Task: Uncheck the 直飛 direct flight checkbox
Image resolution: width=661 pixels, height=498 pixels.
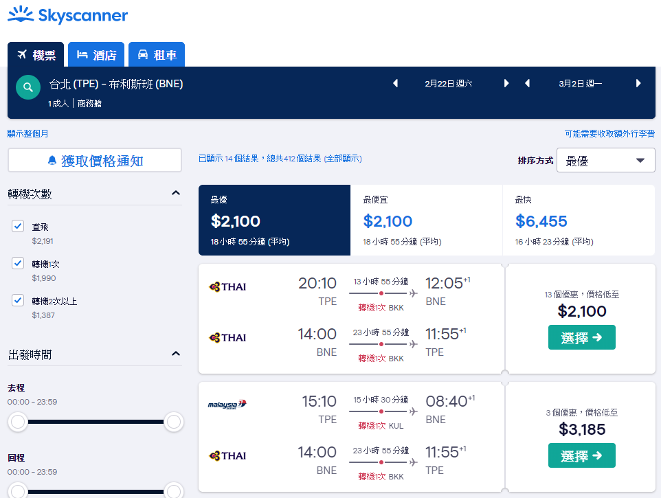Action: pyautogui.click(x=18, y=226)
